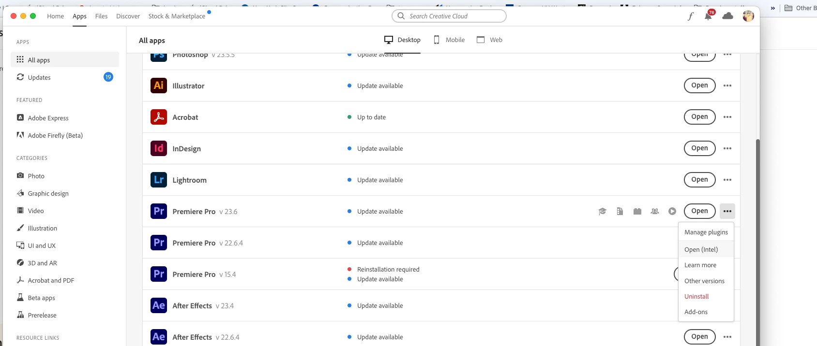Click the film document icon in Premiere Pro row
The height and width of the screenshot is (346, 817).
click(620, 211)
